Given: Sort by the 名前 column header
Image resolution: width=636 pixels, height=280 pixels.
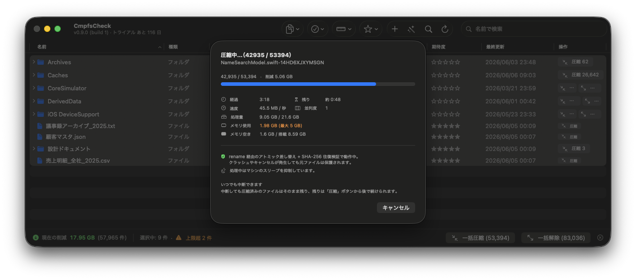Looking at the screenshot, I should [x=42, y=47].
